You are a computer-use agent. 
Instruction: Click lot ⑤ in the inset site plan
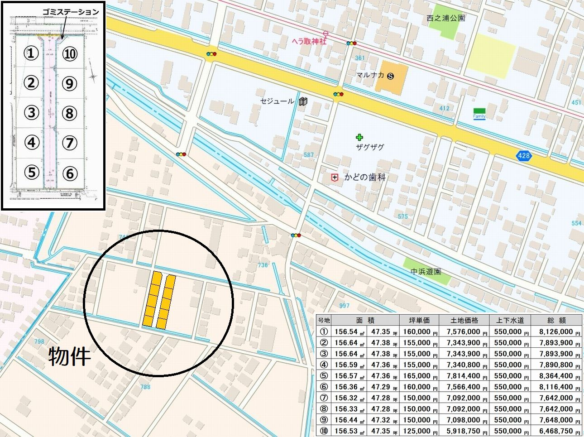tap(31, 172)
